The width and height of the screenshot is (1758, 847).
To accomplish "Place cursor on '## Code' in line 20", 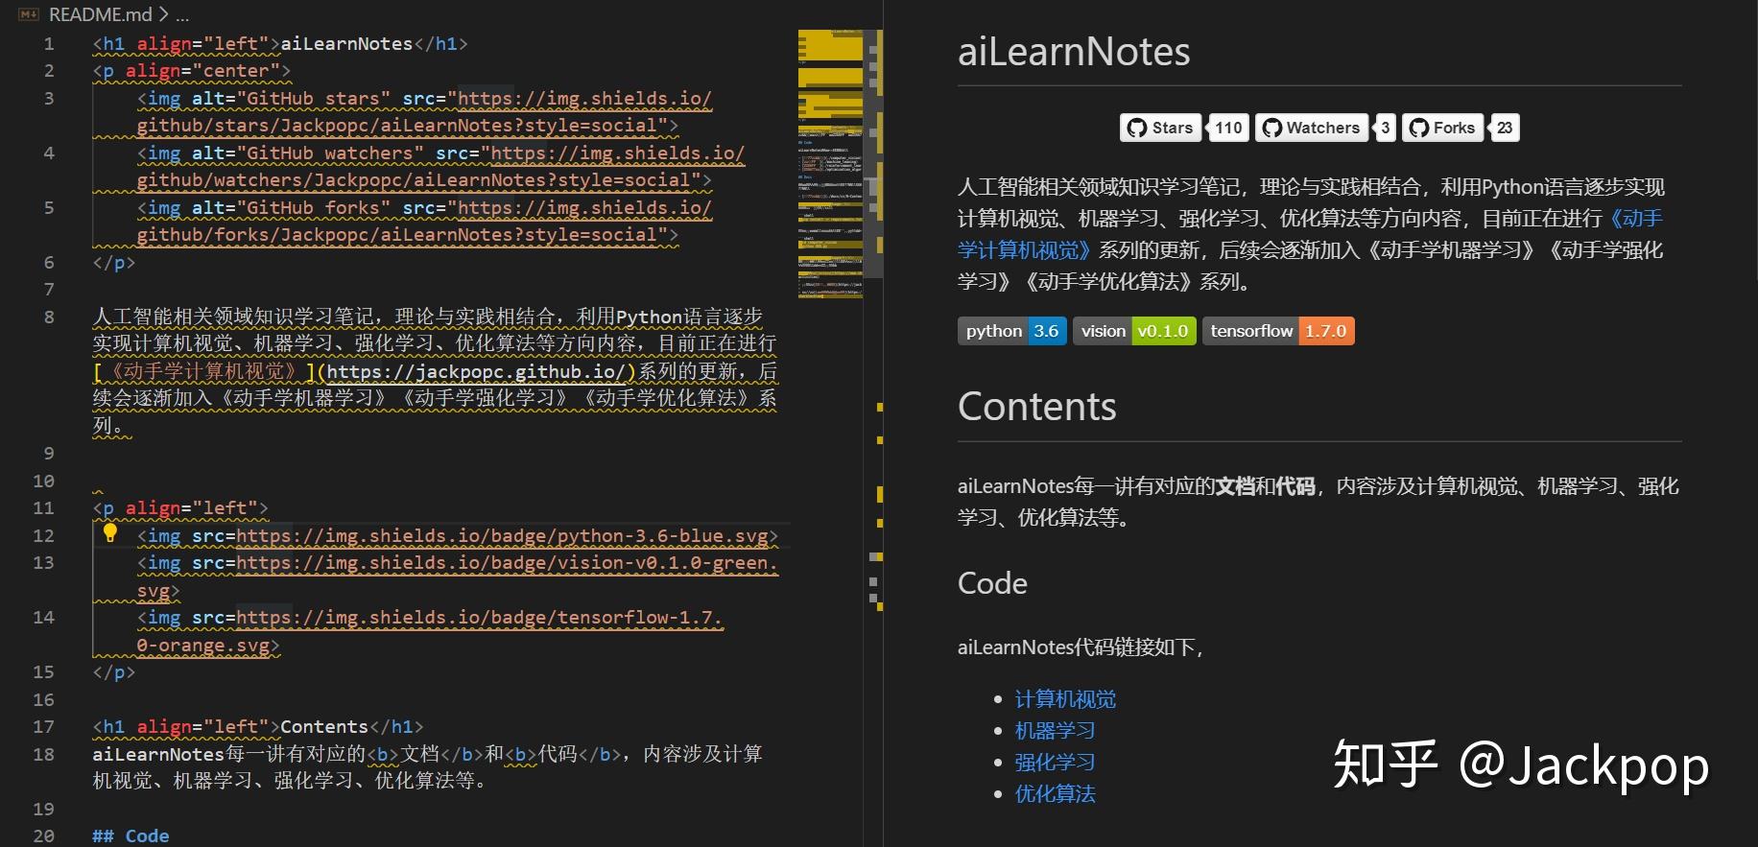I will click(x=131, y=836).
